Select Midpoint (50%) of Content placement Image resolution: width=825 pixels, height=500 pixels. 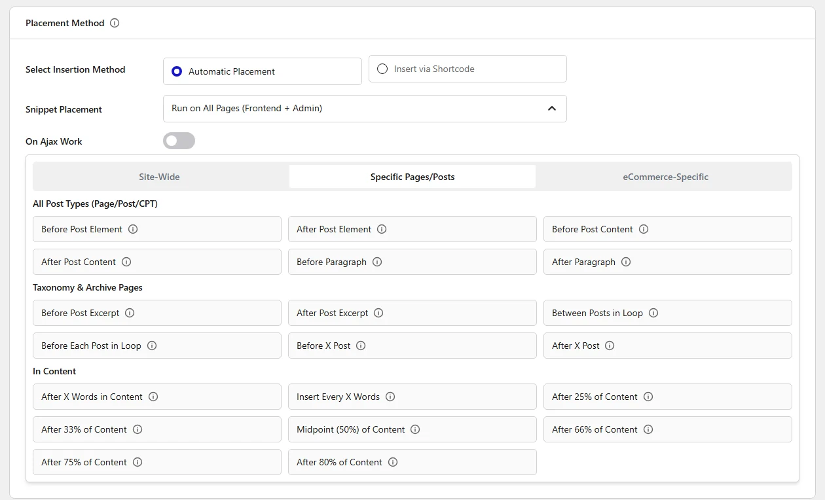[x=412, y=429]
